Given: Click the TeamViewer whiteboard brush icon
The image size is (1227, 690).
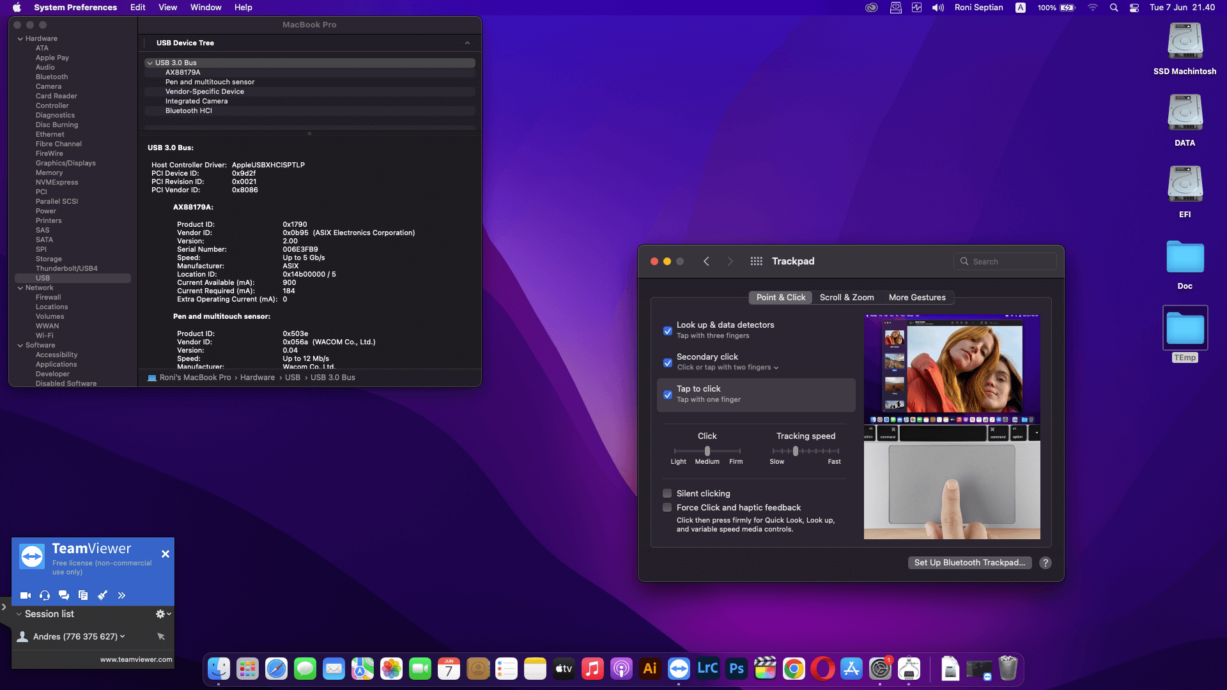Looking at the screenshot, I should coord(102,595).
